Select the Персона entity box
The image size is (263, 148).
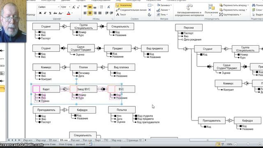coord(189,28)
